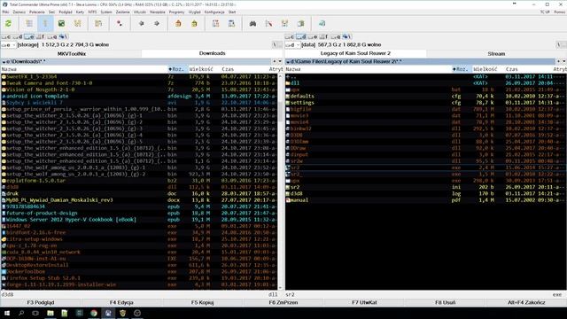Screen dimensions: 567x319
Task: Select drive d button in right panel
Action: 301,36
